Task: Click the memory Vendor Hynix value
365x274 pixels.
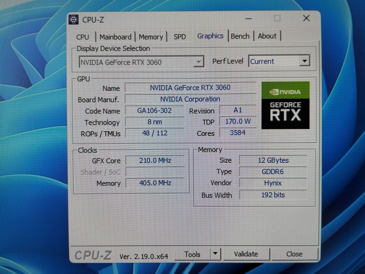Action: click(x=273, y=183)
